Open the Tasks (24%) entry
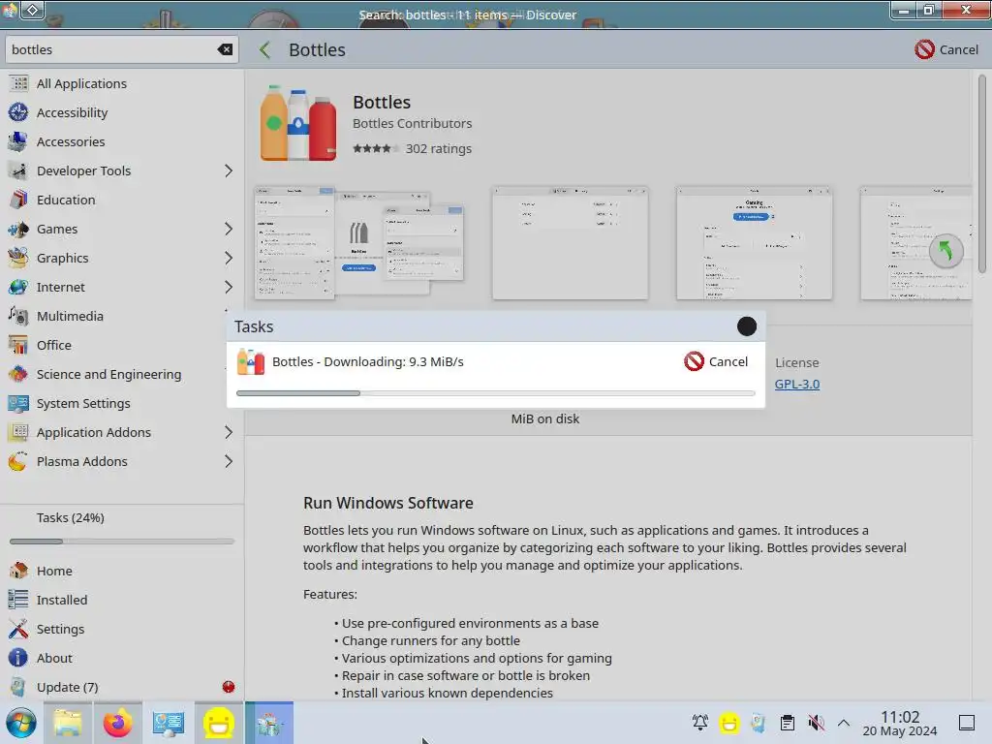 (121, 517)
